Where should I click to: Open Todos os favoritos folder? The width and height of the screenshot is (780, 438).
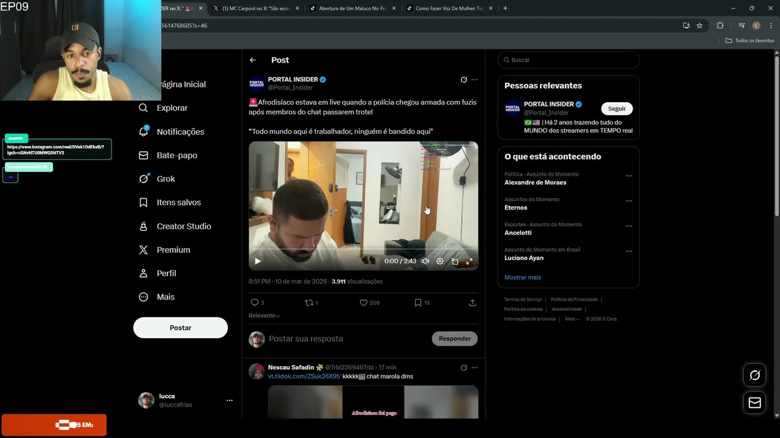point(750,41)
